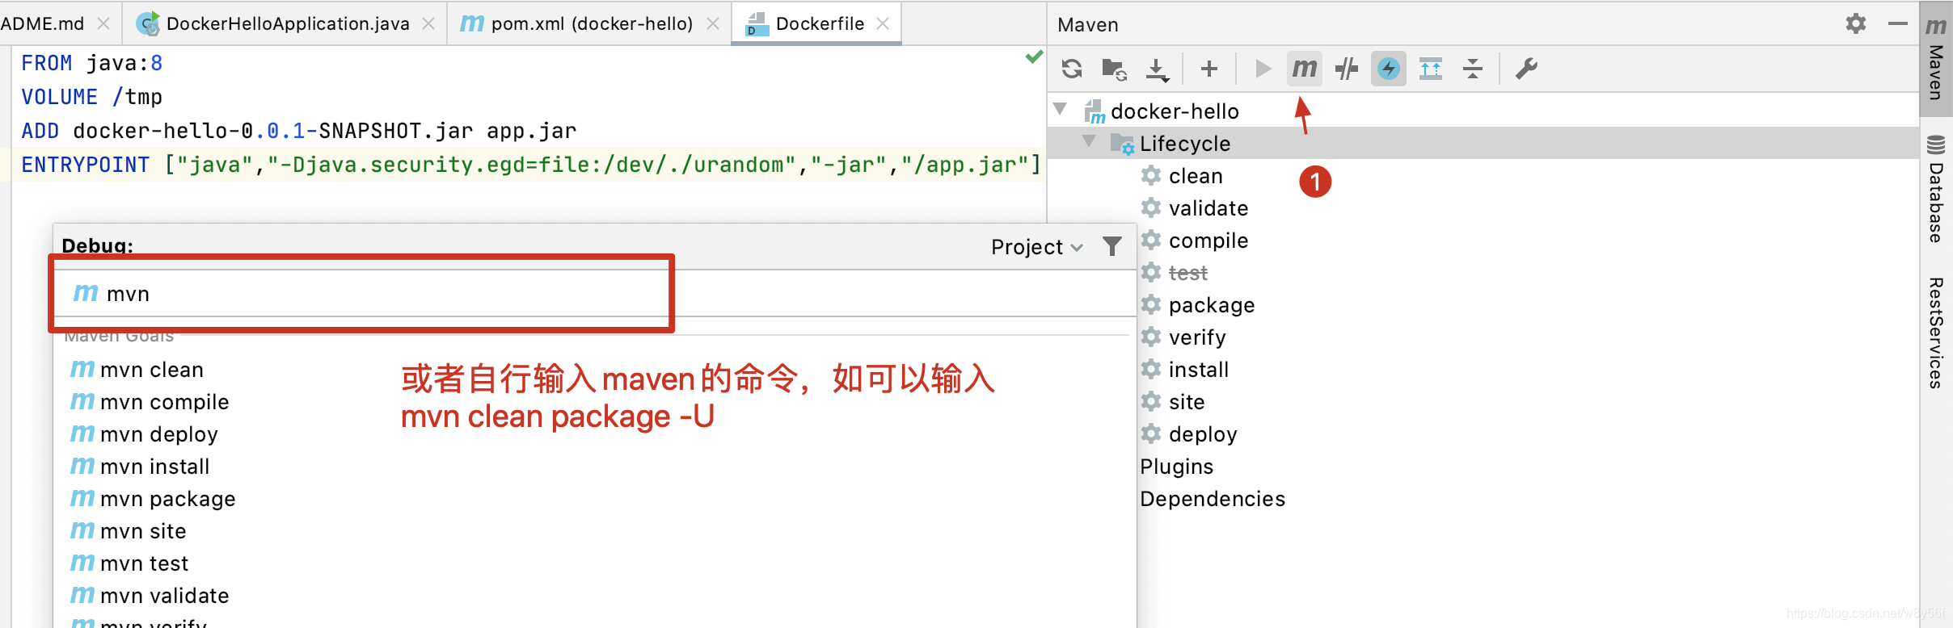Collapse the Lifecycle node
The width and height of the screenshot is (1953, 628).
tap(1090, 141)
